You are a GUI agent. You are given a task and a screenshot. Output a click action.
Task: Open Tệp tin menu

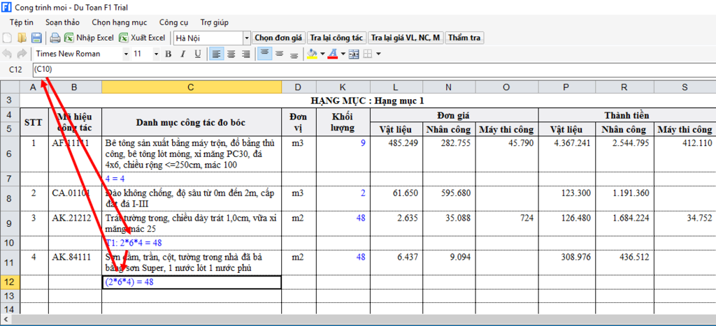point(21,22)
